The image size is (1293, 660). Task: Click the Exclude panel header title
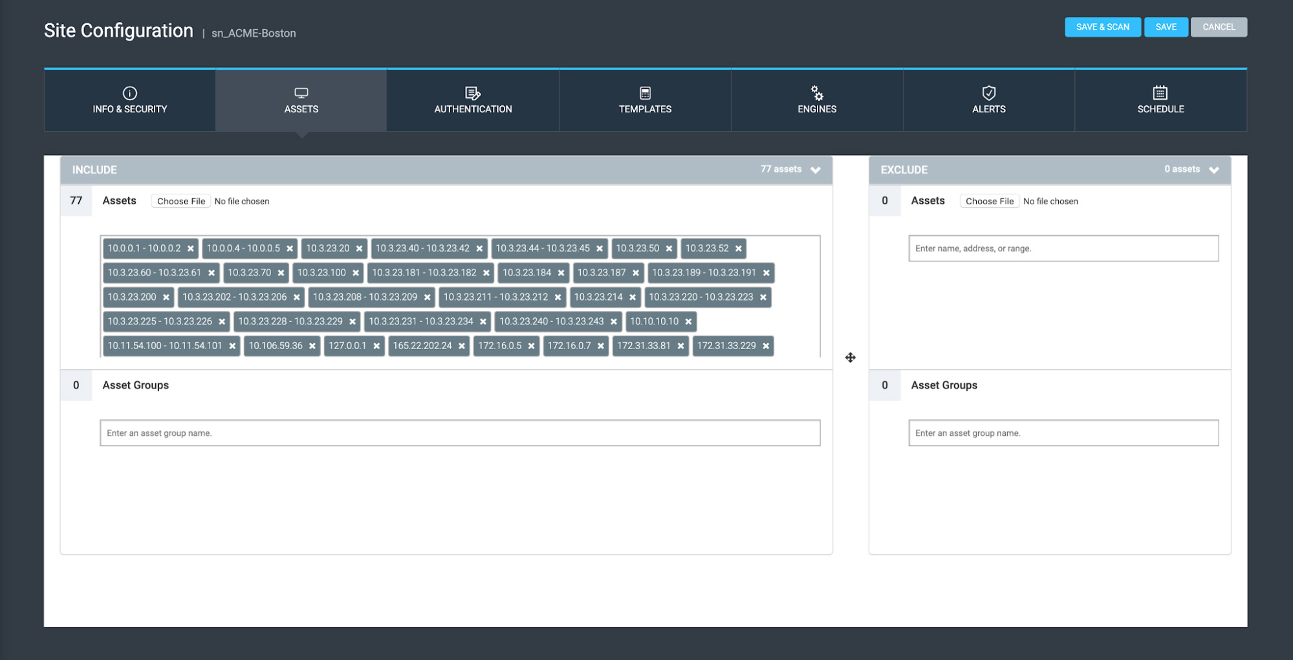[904, 170]
